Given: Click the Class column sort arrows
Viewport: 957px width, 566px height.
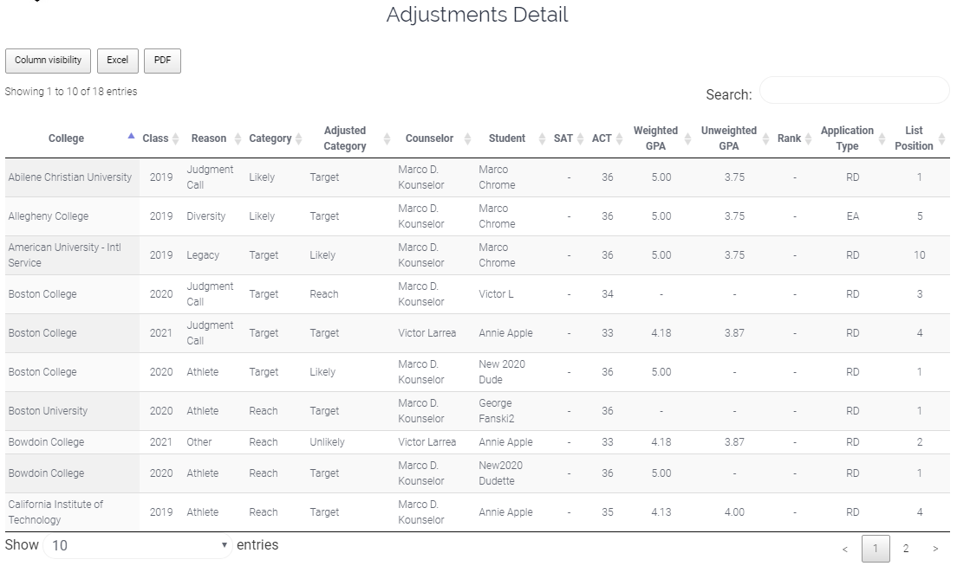Looking at the screenshot, I should 175,138.
